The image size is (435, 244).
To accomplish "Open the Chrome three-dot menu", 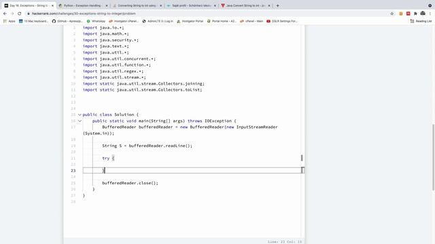I will (430, 14).
